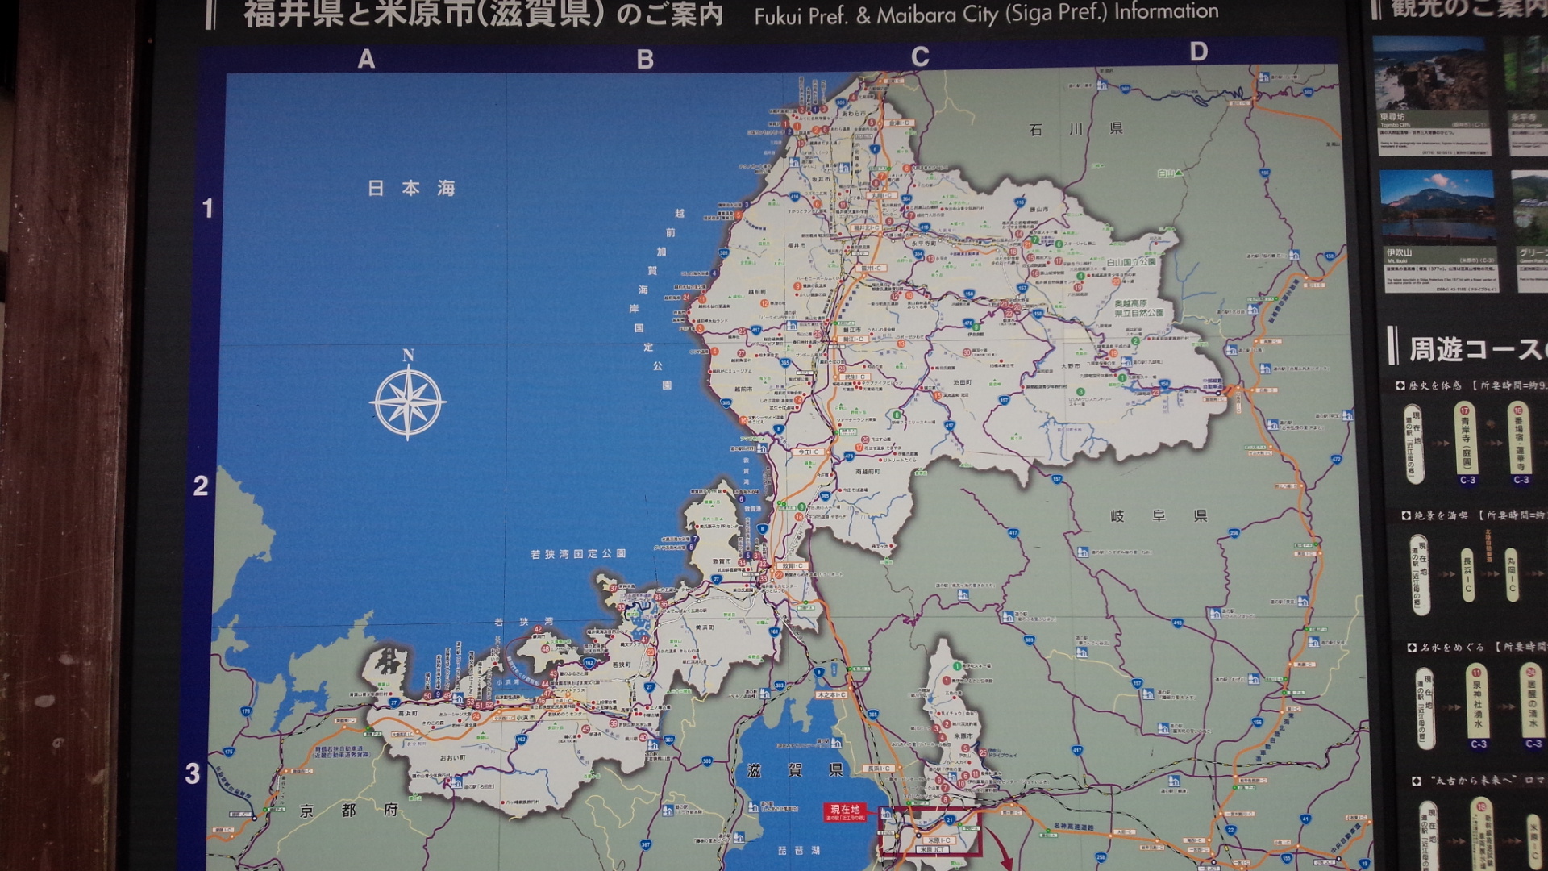Click the 丸岡I・C course stop

(1512, 576)
